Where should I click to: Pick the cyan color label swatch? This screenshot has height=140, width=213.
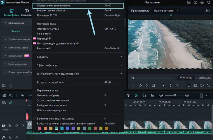(x=62, y=128)
